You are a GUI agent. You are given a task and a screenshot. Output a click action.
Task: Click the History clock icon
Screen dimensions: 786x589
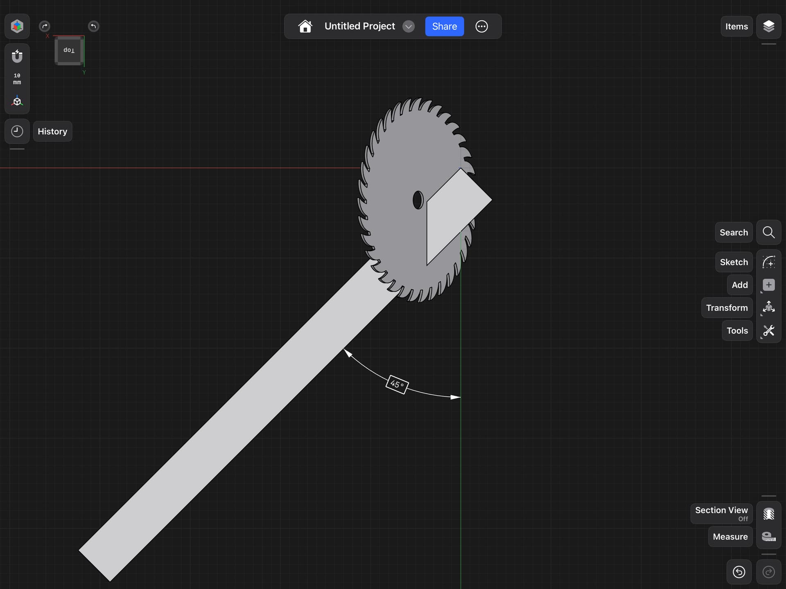pos(17,131)
